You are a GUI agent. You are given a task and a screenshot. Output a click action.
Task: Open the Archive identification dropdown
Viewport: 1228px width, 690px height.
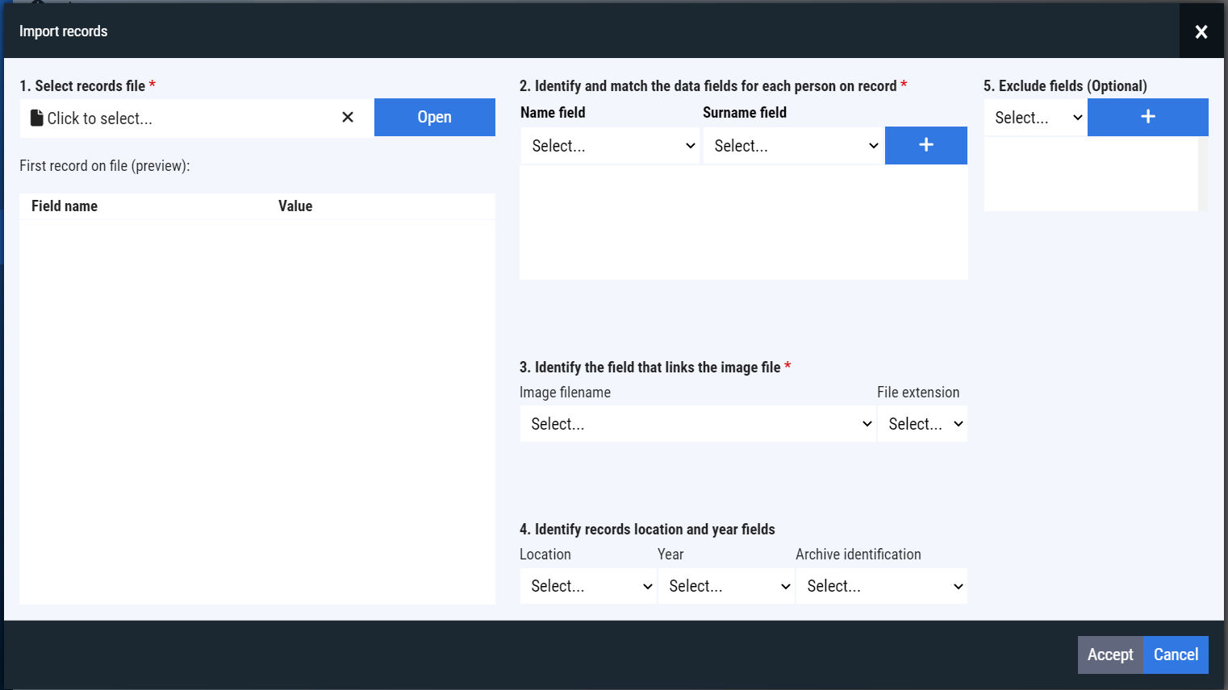(882, 586)
